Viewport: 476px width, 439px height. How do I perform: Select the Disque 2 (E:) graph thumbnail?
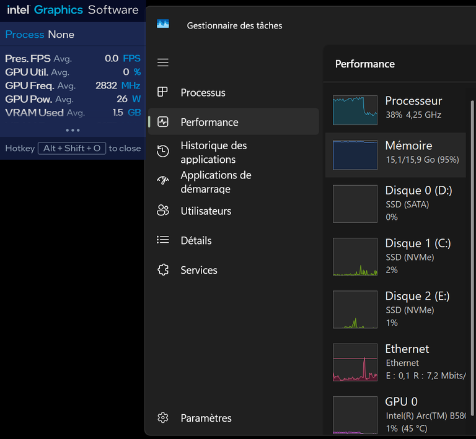pyautogui.click(x=355, y=309)
